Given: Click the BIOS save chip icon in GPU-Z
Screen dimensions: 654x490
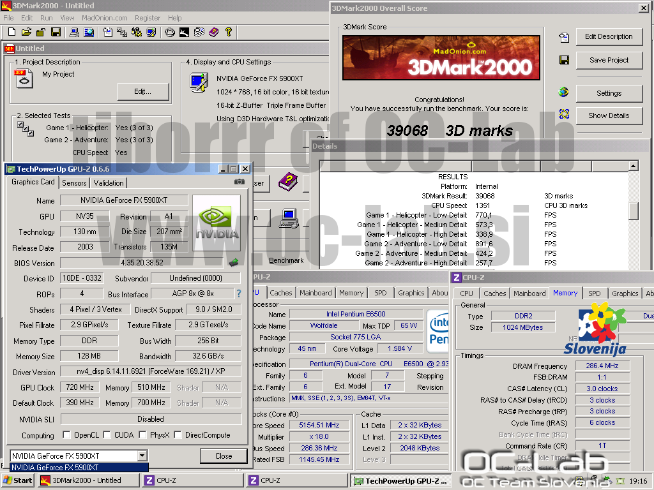Looking at the screenshot, I should 234,262.
